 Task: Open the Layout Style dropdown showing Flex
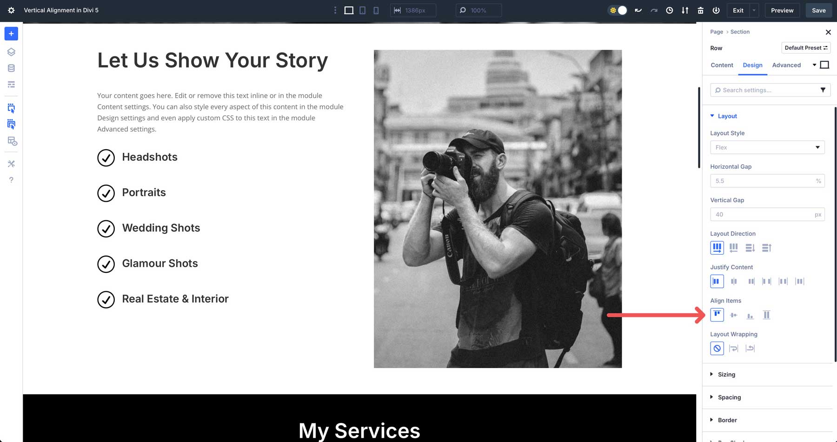pyautogui.click(x=767, y=147)
